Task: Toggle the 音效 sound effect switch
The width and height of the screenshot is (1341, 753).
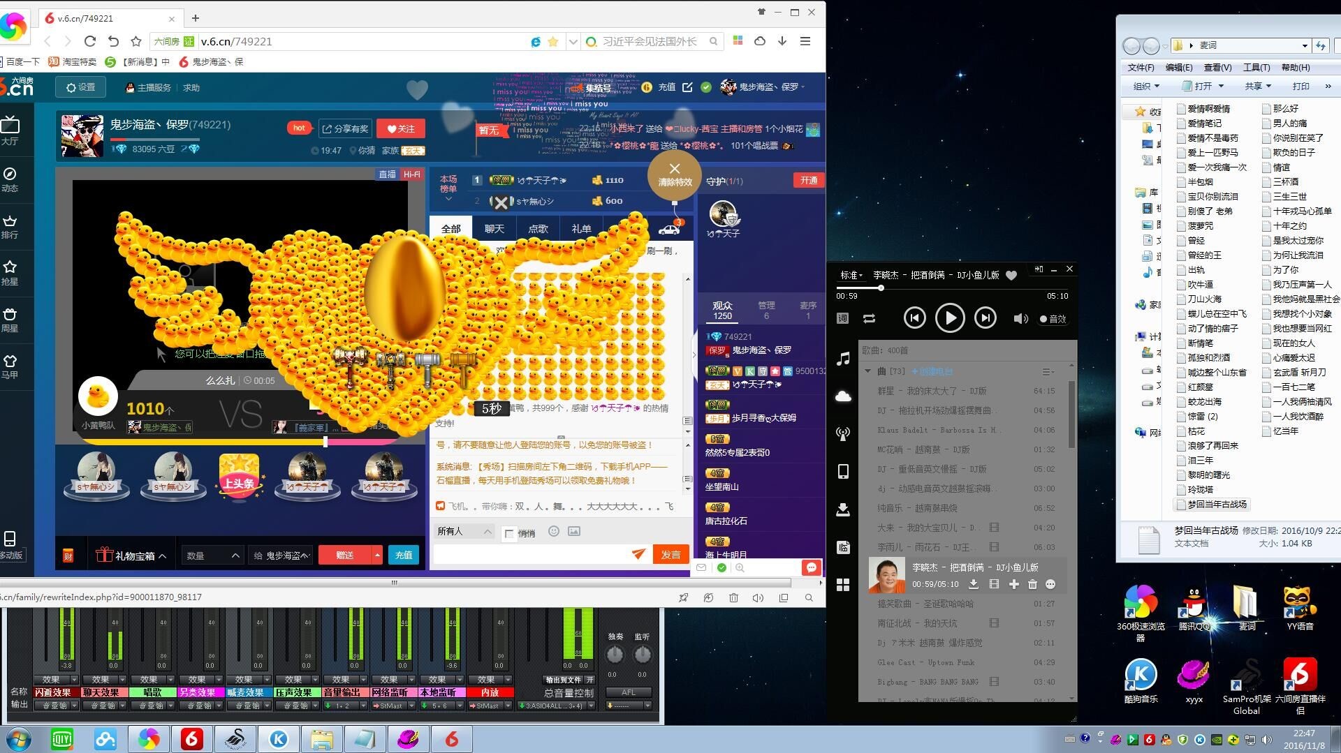Action: 1053,319
